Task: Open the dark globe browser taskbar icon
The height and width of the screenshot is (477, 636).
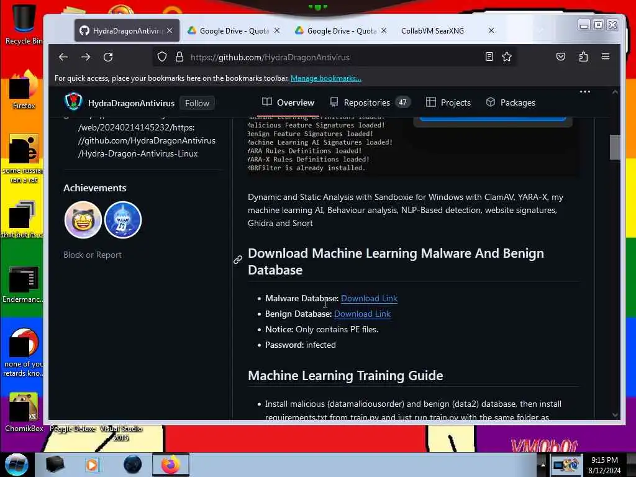Action: click(x=132, y=465)
